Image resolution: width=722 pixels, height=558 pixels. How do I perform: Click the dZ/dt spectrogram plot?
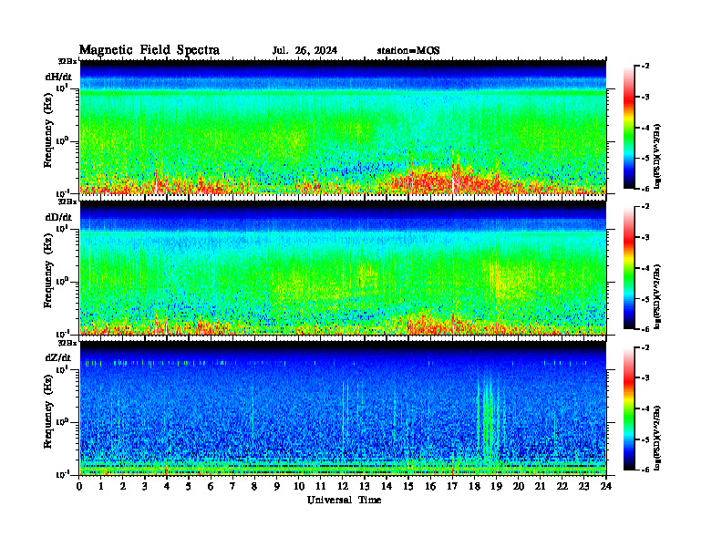point(343,408)
